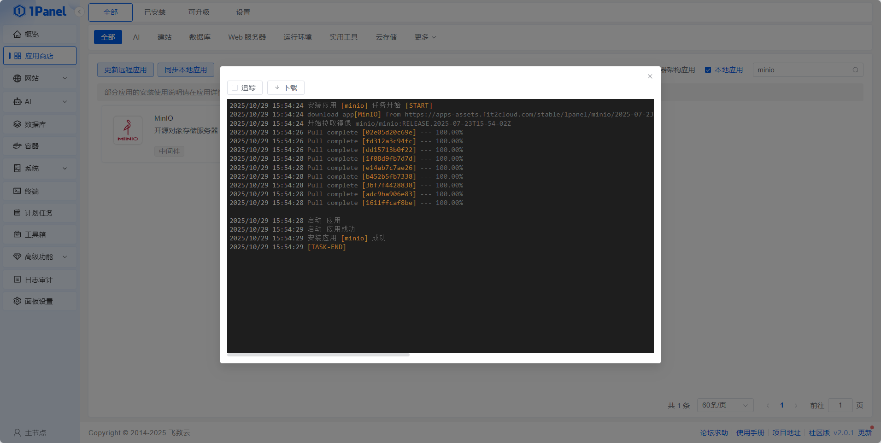This screenshot has height=443, width=881.
Task: Open the 终端 terminal page
Action: (40, 191)
